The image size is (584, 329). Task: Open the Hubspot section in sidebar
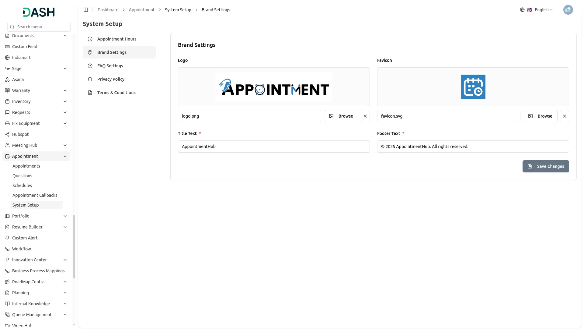click(x=20, y=134)
